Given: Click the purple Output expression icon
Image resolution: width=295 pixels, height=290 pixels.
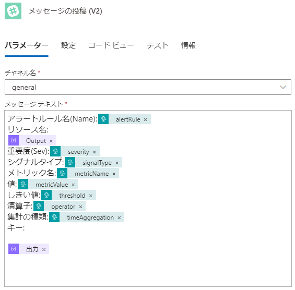Looking at the screenshot, I should pyautogui.click(x=14, y=140).
